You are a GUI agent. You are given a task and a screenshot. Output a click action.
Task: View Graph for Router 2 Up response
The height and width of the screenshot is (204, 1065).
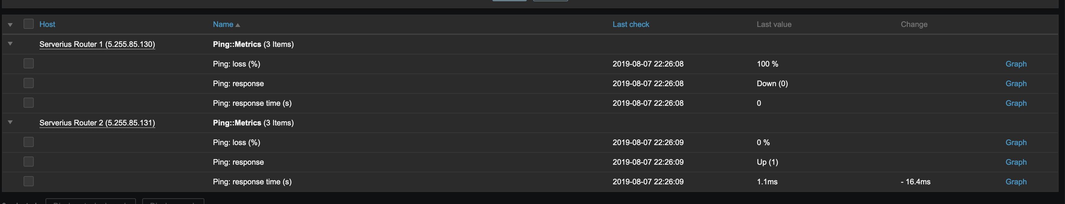tap(1016, 162)
